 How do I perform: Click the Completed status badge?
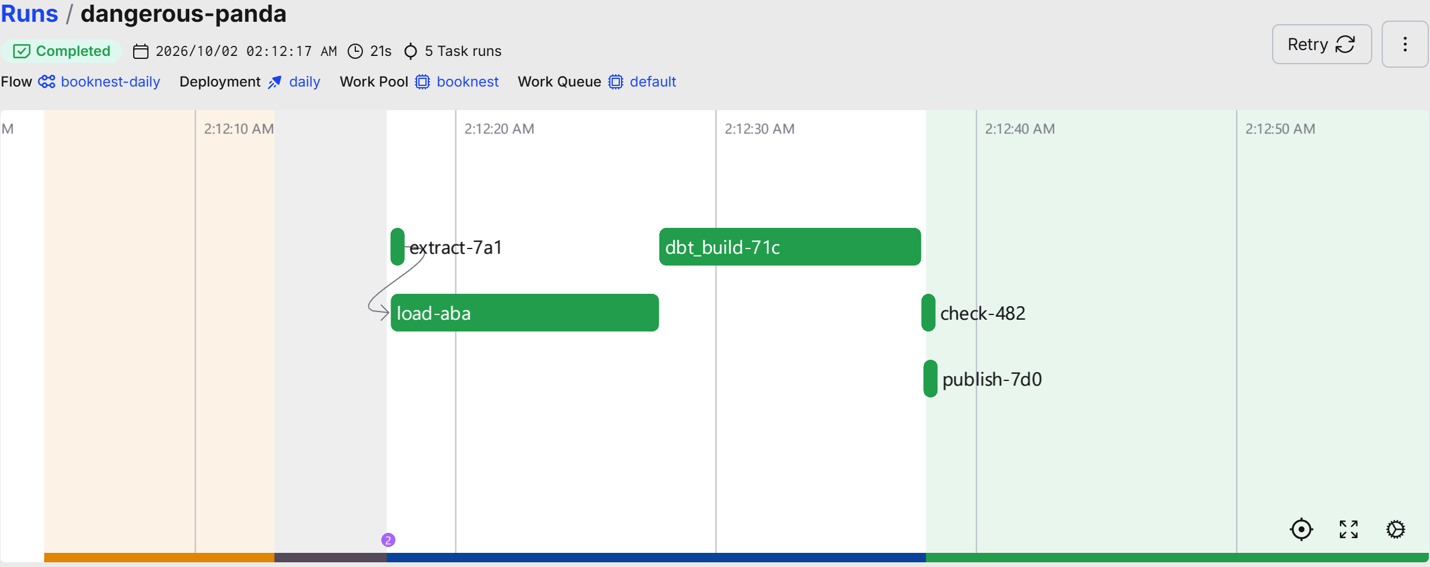tap(61, 51)
